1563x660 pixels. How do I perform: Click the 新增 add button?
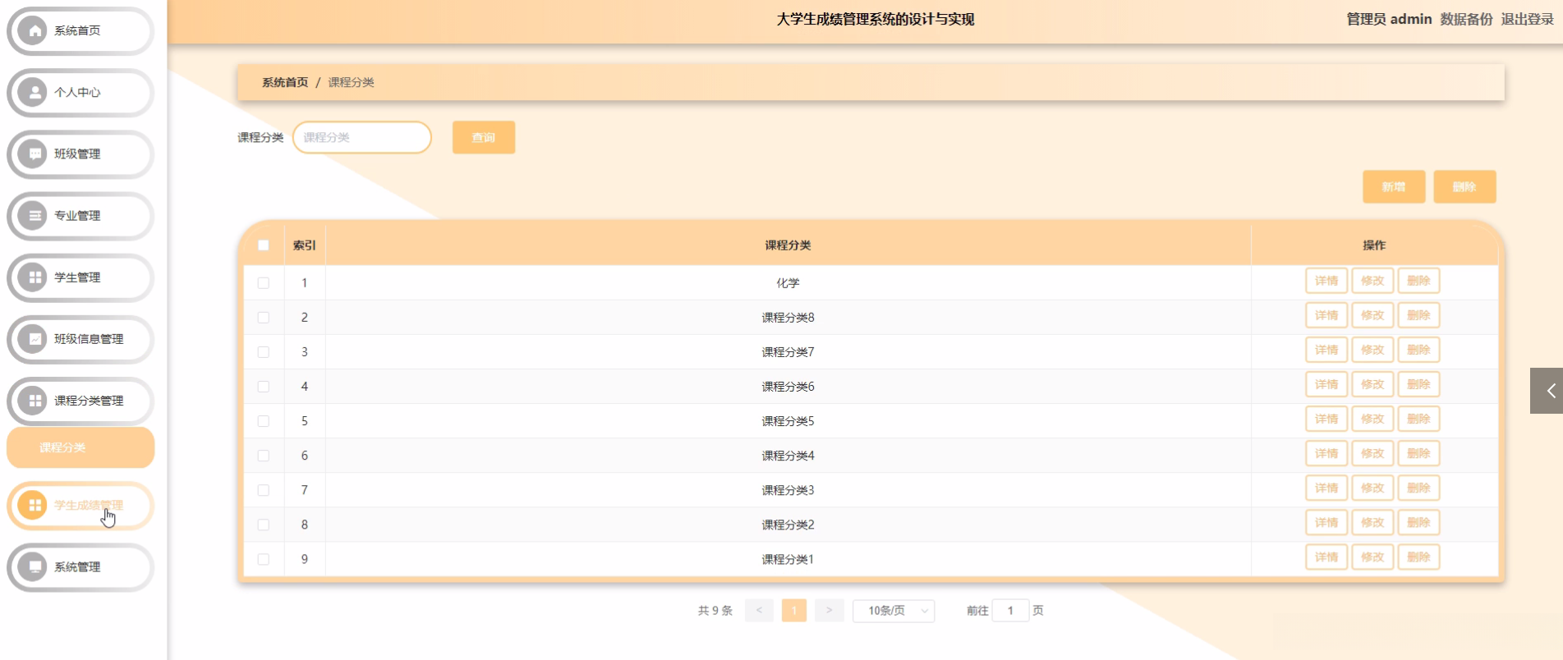click(x=1394, y=186)
